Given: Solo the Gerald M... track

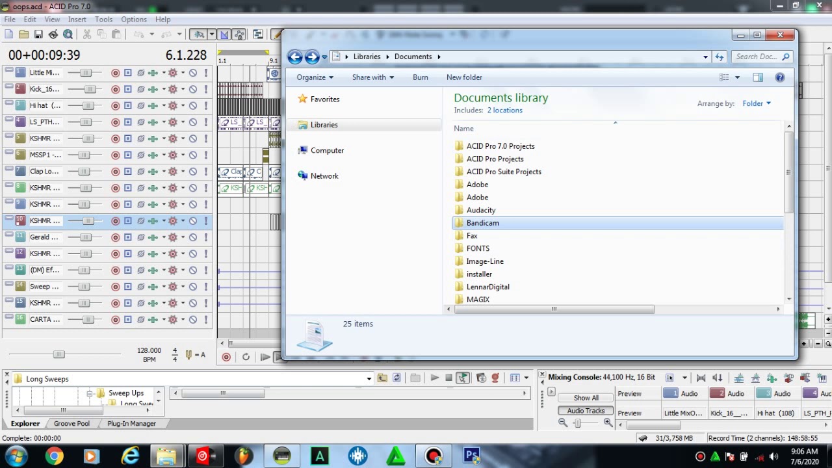Looking at the screenshot, I should tap(206, 237).
